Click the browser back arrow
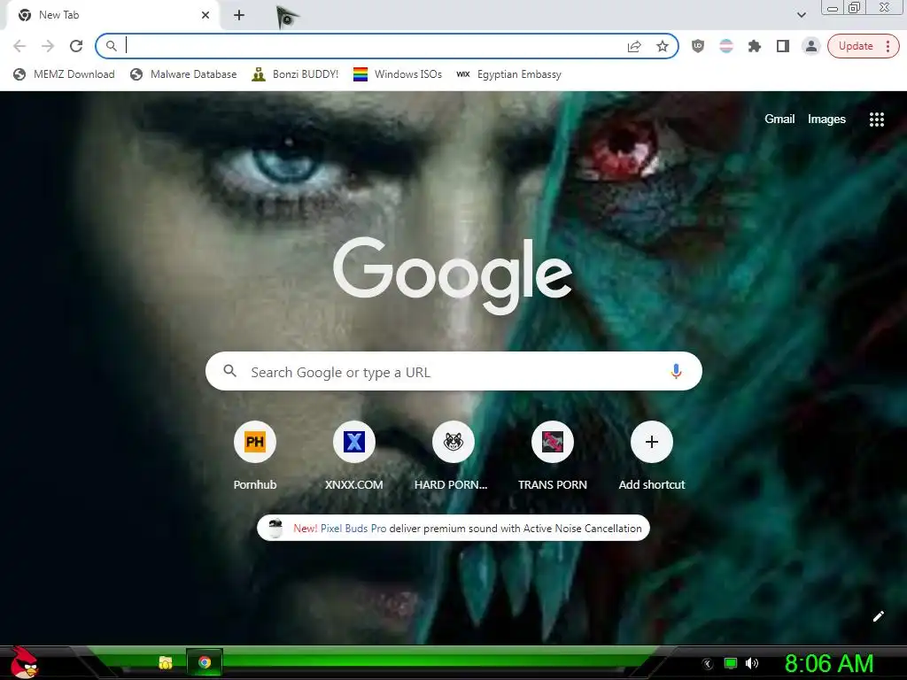The width and height of the screenshot is (907, 680). [19, 46]
